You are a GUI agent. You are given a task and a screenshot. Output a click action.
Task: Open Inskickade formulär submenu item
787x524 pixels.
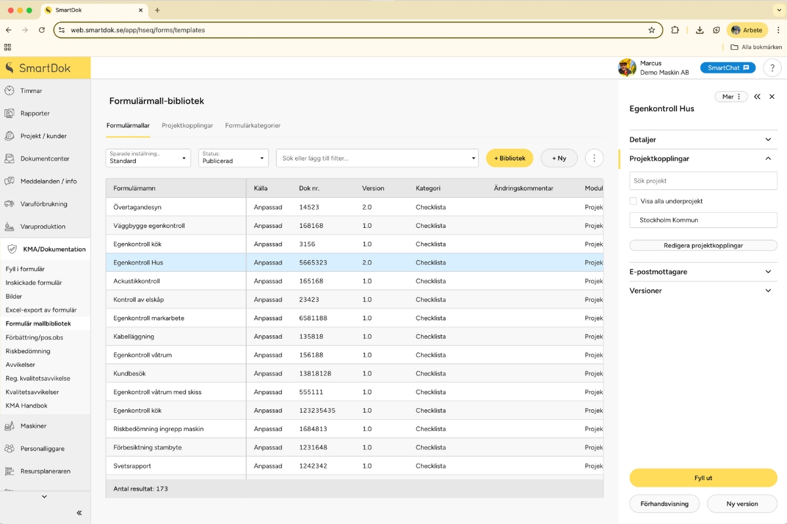point(33,283)
